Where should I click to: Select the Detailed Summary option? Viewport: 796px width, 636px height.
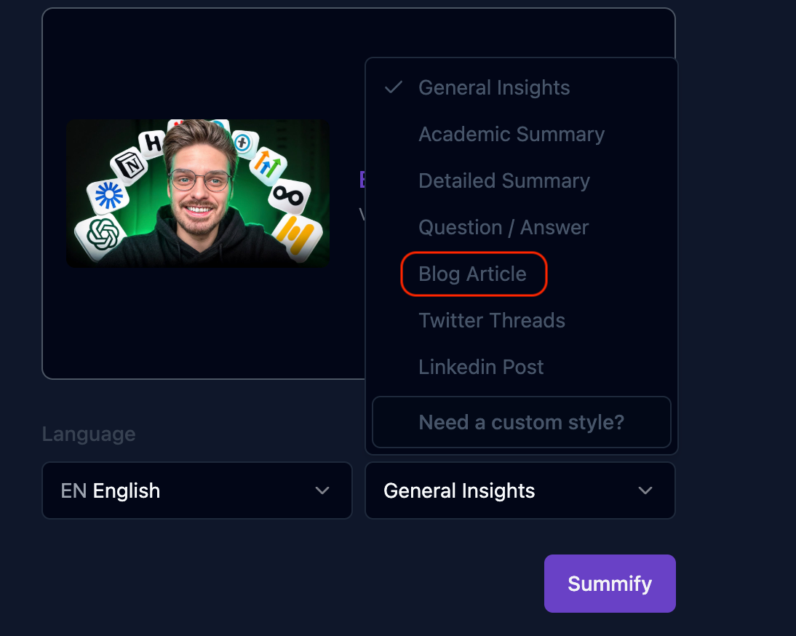click(x=504, y=181)
